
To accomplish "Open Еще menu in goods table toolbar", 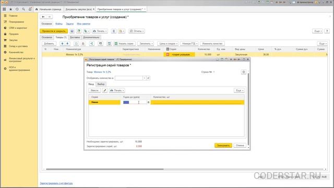I will point(323,43).
